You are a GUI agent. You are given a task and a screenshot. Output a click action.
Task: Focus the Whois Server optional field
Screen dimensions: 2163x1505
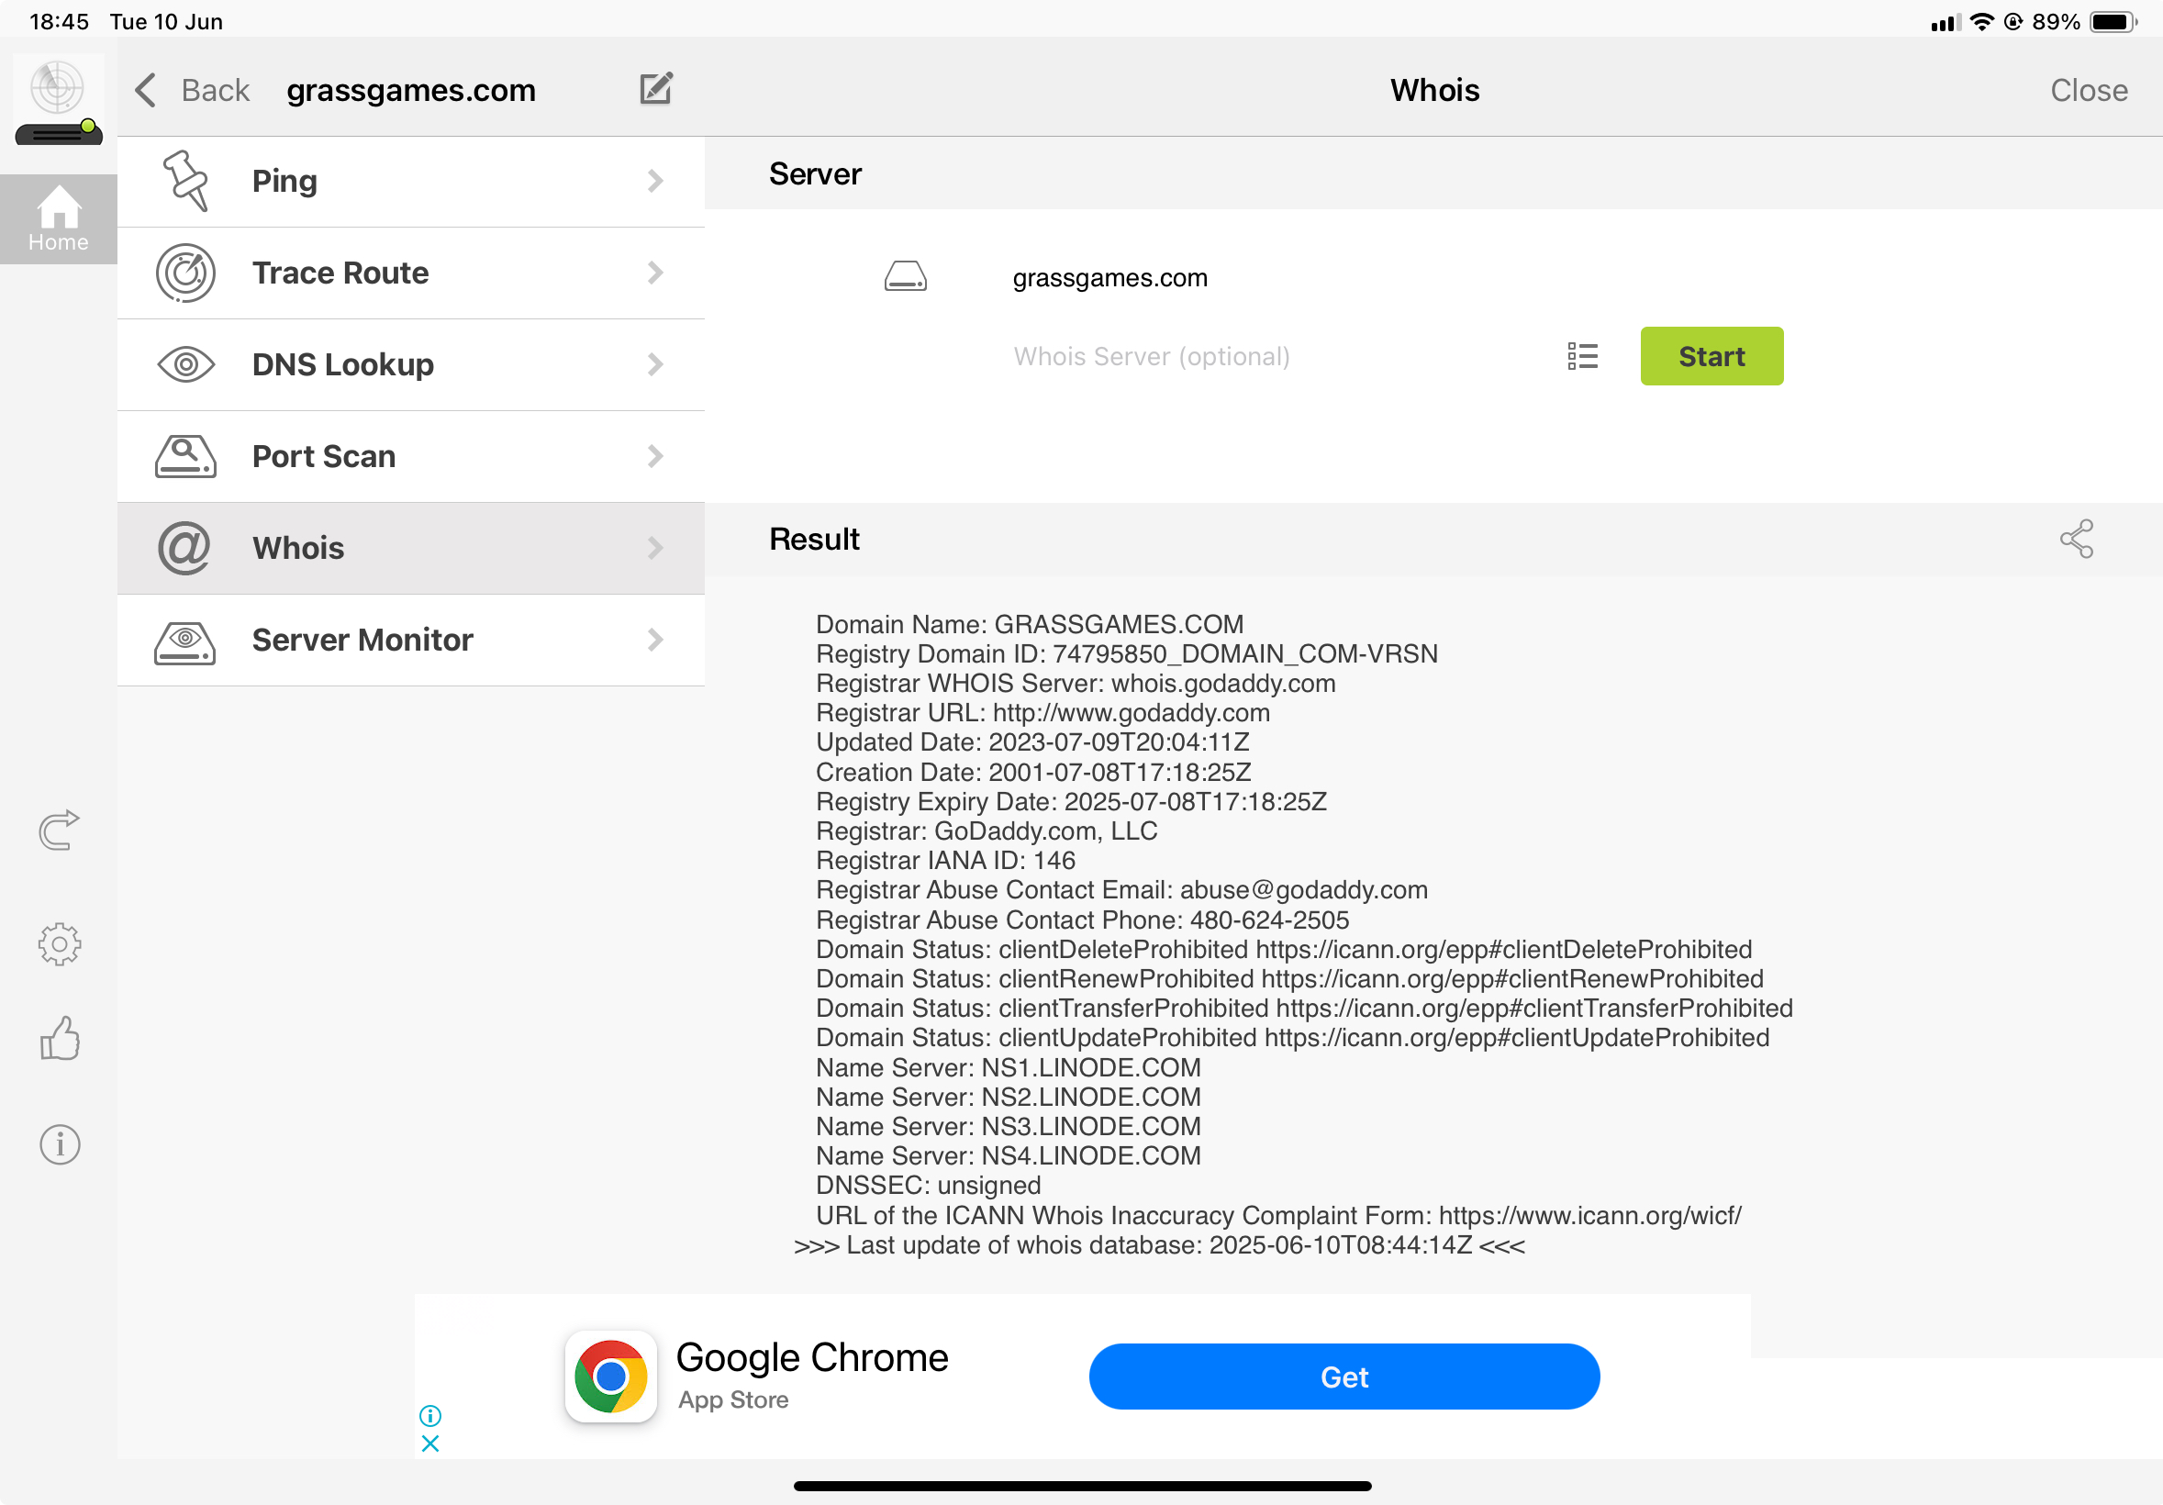coord(1151,356)
